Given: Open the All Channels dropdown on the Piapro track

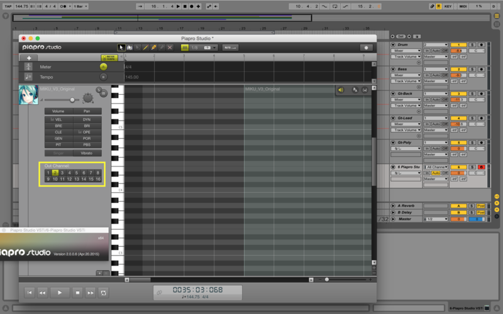Looking at the screenshot, I should point(436,167).
